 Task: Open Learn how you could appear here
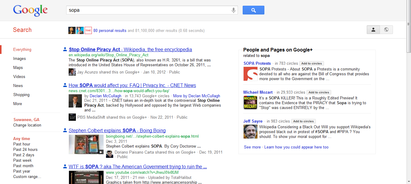pos(296,147)
